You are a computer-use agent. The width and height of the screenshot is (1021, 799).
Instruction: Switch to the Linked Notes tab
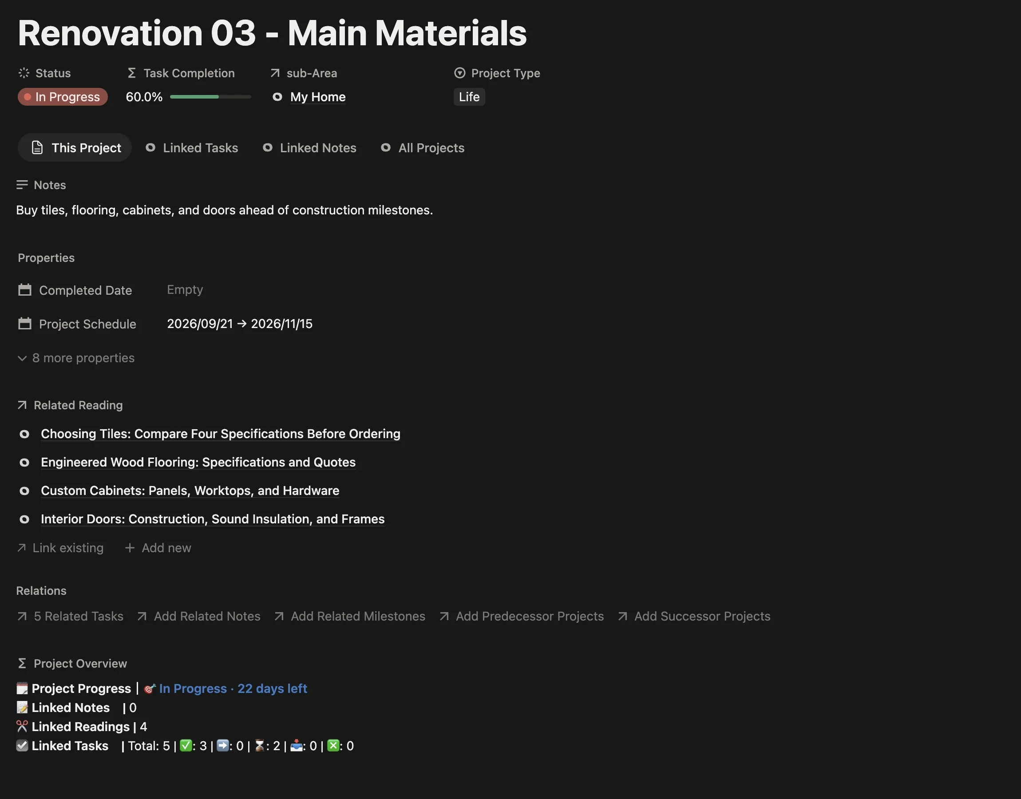pyautogui.click(x=309, y=148)
